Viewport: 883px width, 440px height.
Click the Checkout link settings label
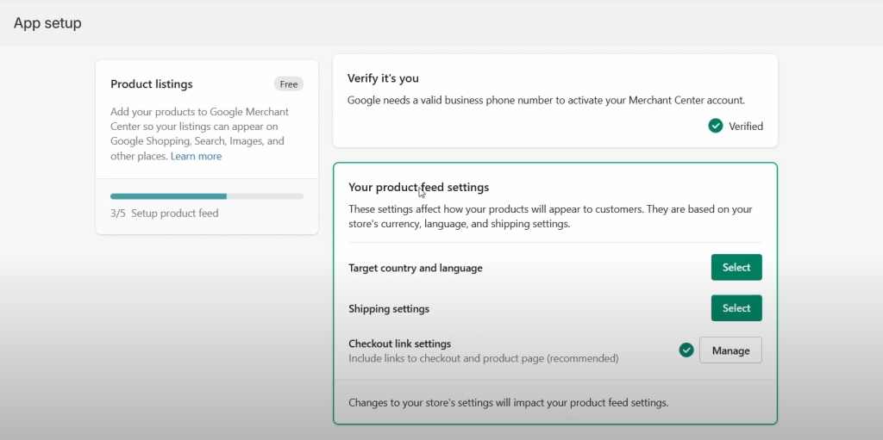(399, 344)
